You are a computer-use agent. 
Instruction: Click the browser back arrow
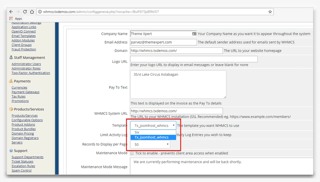pyautogui.click(x=11, y=12)
